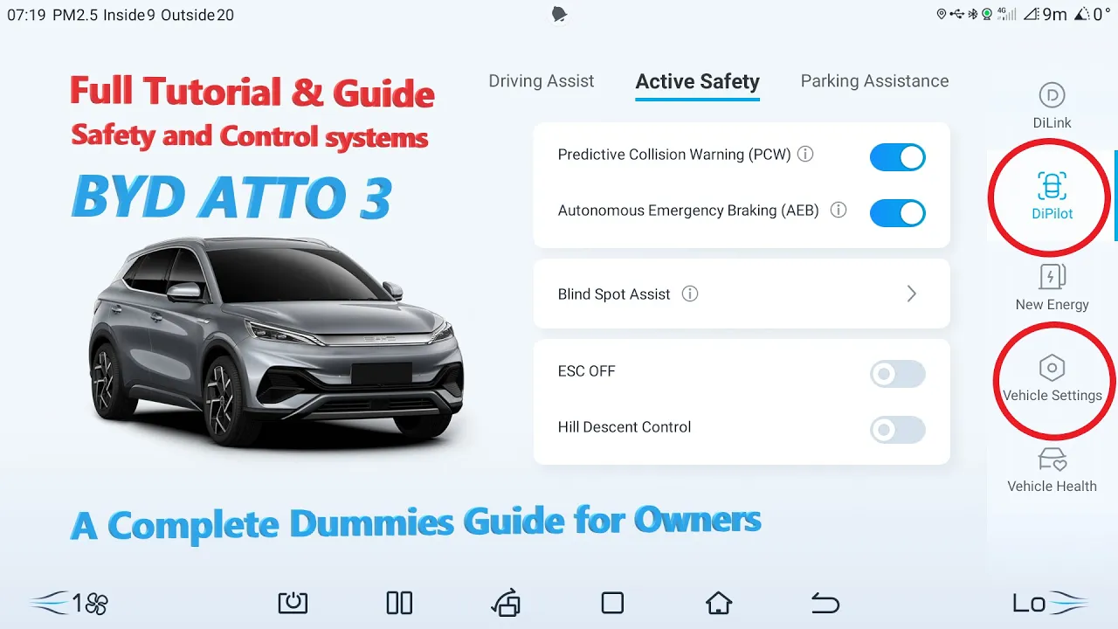Screen dimensions: 1118x629
Task: Tap the back arrow in bottom bar
Action: click(x=825, y=603)
